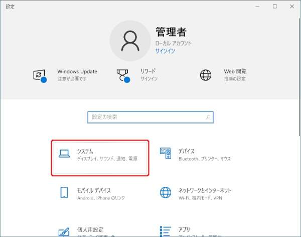
Task: Click ディスプレイ、サウンド、通知、電源 description
Action: point(107,159)
